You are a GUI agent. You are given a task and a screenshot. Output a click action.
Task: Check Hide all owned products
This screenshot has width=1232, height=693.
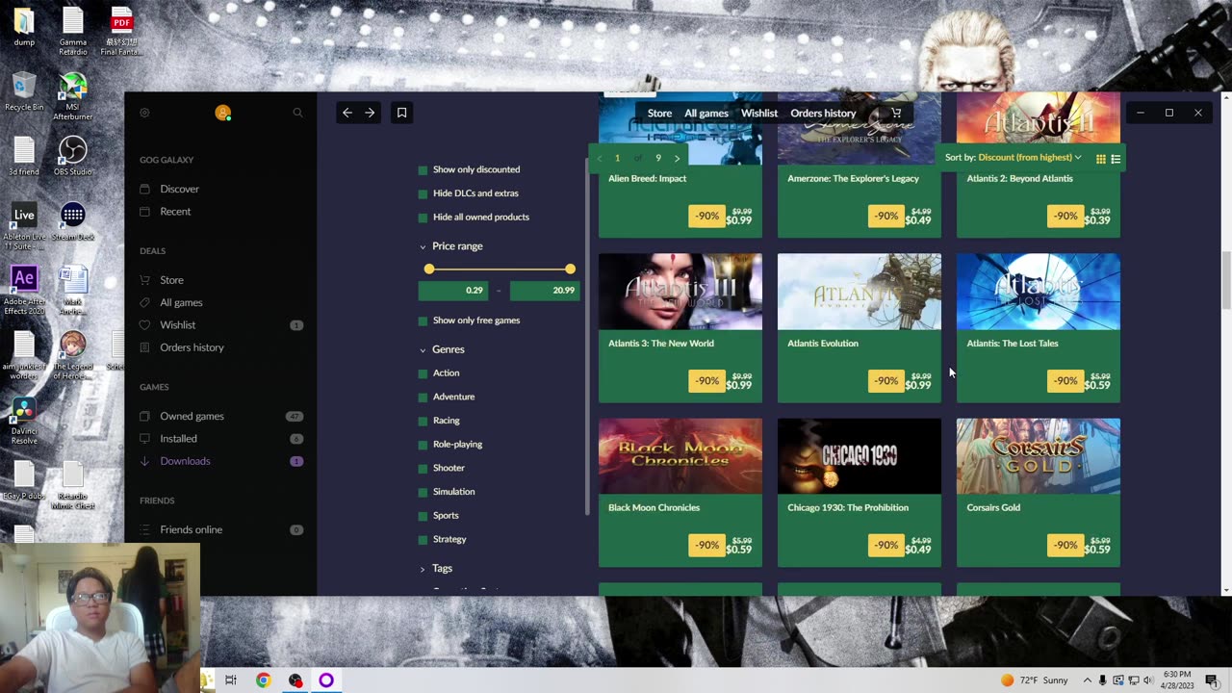pos(423,218)
